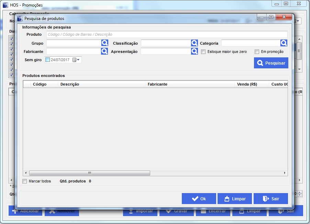Open the Classificação lookup magnifier icon
310x224 pixels.
click(194, 43)
